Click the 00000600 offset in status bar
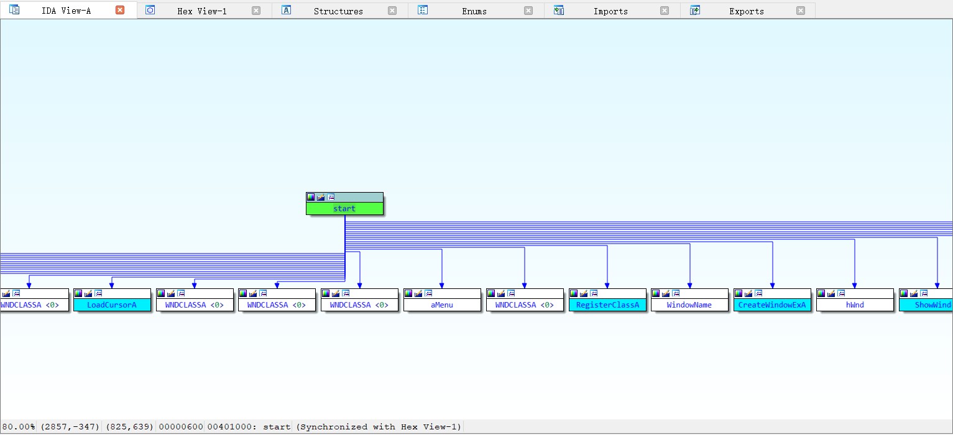The width and height of the screenshot is (953, 435). (180, 427)
